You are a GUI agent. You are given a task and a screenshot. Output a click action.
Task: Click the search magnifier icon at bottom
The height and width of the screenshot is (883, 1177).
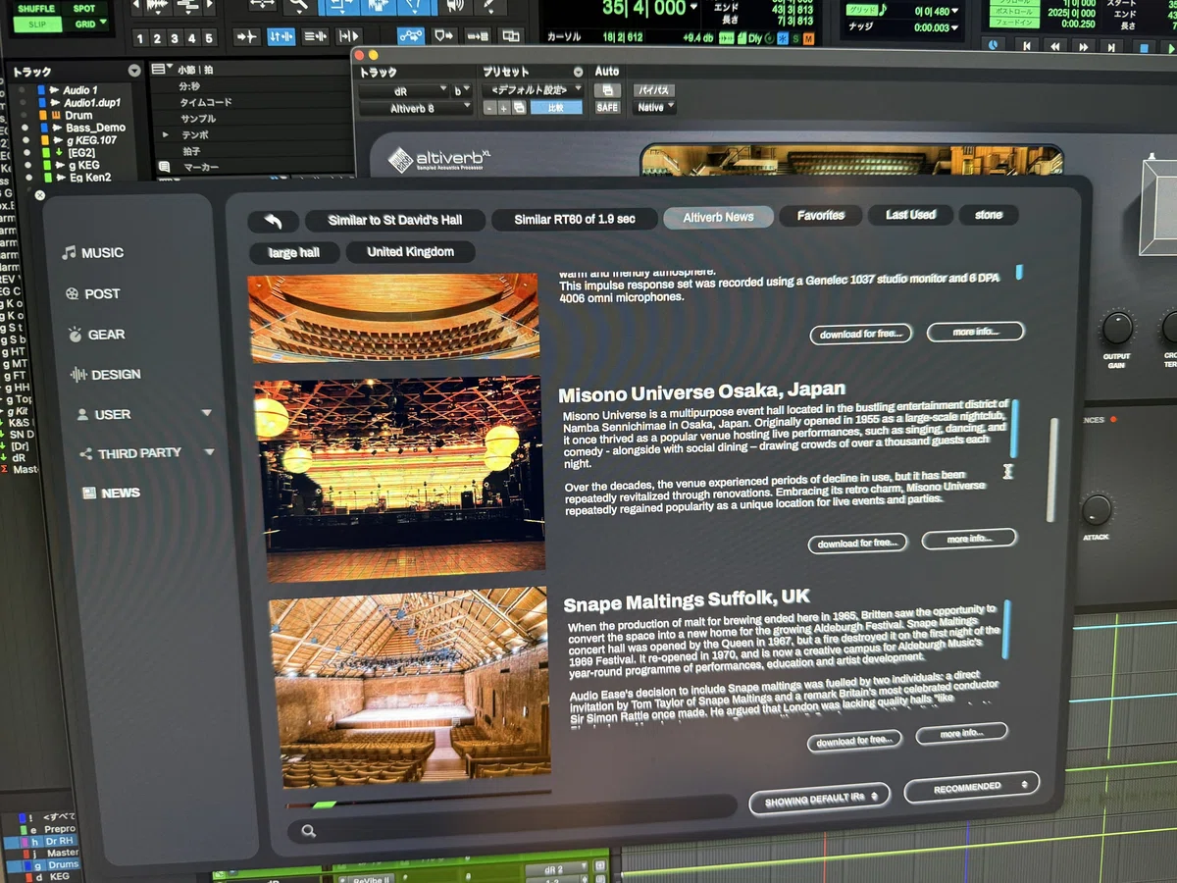click(309, 831)
